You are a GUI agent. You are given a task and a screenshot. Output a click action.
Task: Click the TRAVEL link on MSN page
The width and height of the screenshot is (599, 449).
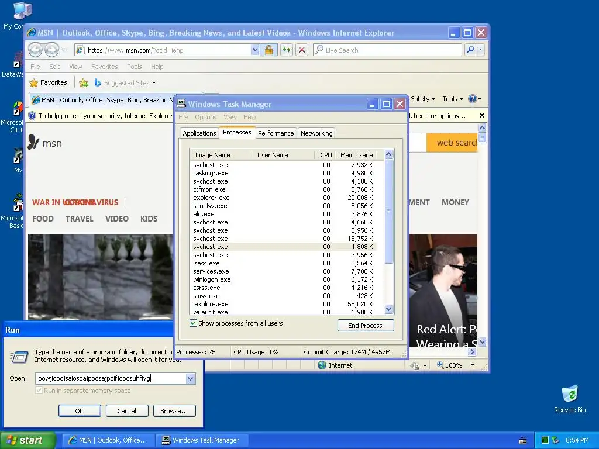pos(80,219)
